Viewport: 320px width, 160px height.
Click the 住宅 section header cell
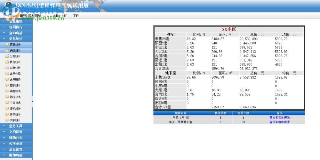pos(171,35)
